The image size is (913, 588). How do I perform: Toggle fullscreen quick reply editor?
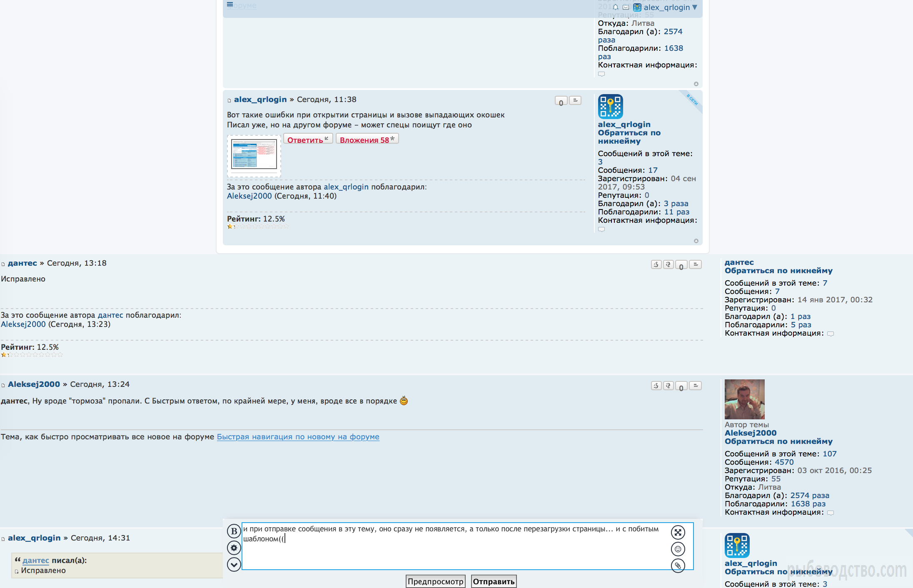(x=678, y=532)
